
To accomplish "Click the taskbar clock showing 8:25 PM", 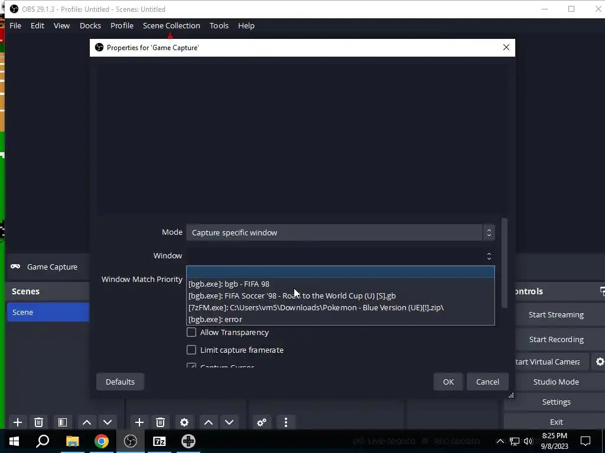I will (554, 441).
